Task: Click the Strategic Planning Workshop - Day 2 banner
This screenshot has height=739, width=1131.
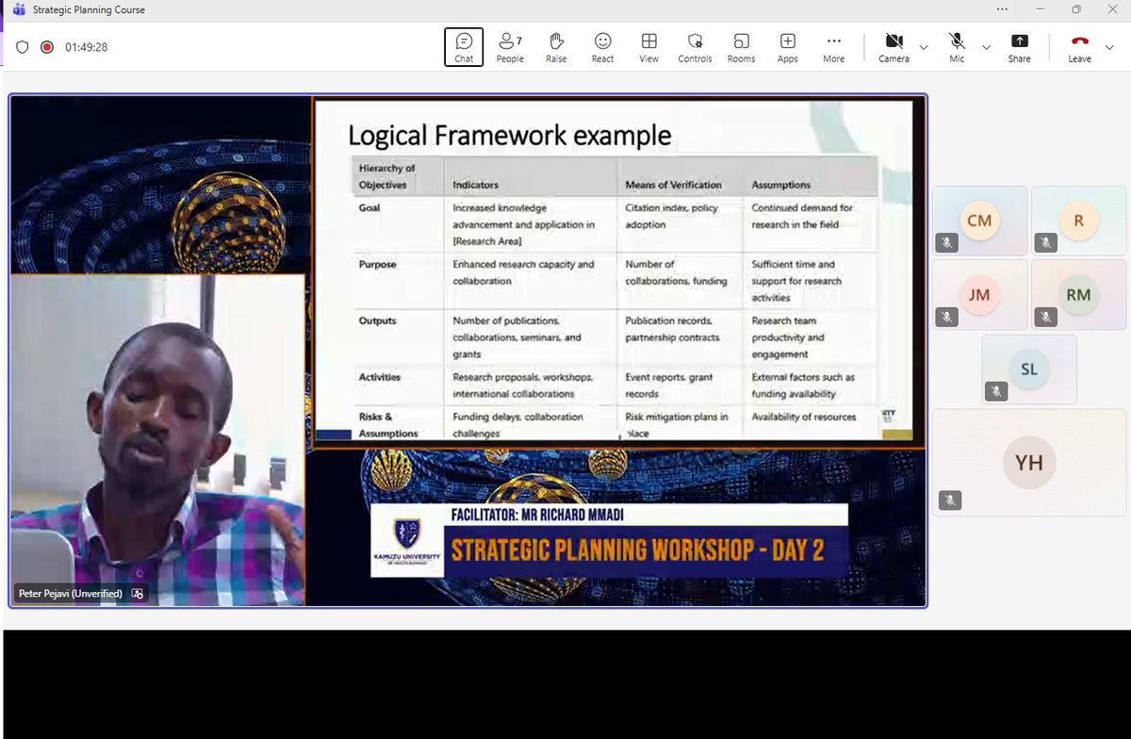Action: point(638,550)
